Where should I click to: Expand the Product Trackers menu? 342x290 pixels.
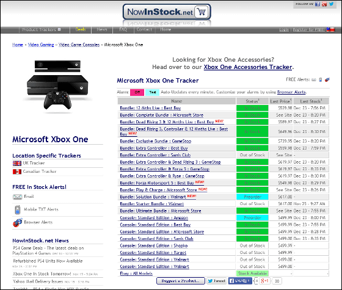pyautogui.click(x=42, y=30)
